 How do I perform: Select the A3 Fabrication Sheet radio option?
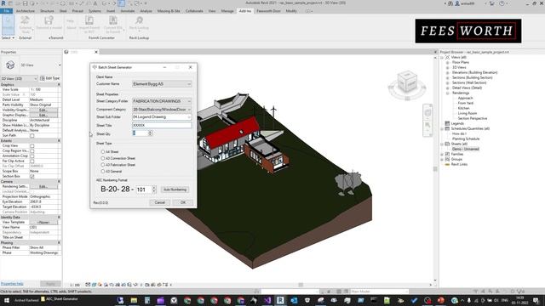[103, 165]
